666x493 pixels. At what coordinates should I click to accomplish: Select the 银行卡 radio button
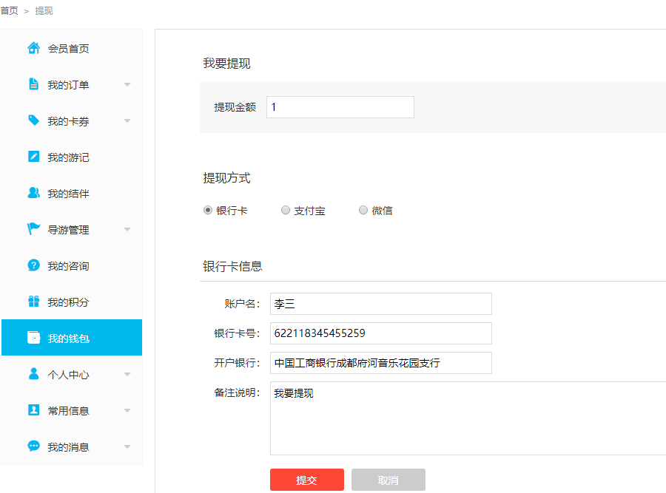point(208,211)
